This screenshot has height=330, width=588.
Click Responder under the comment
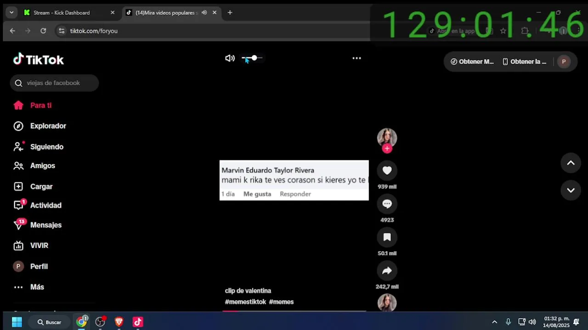[295, 194]
